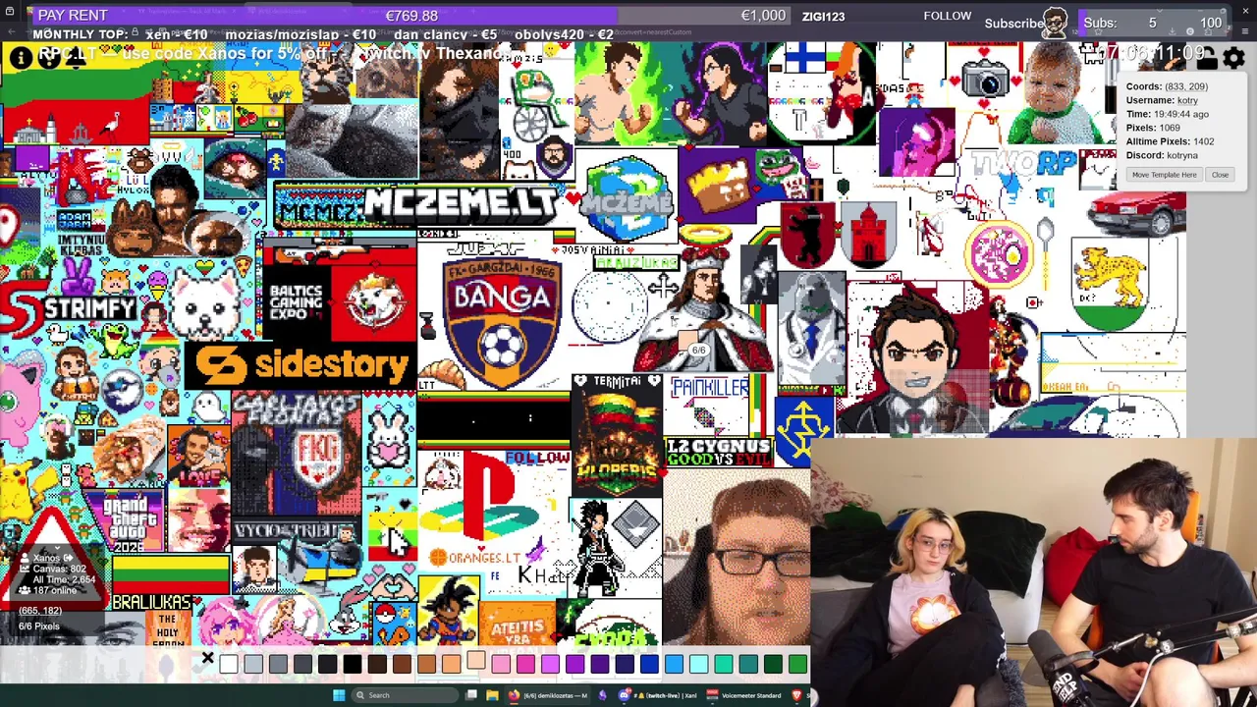The width and height of the screenshot is (1257, 707).
Task: Click the PAY RENT goal progress bar
Action: click(410, 16)
